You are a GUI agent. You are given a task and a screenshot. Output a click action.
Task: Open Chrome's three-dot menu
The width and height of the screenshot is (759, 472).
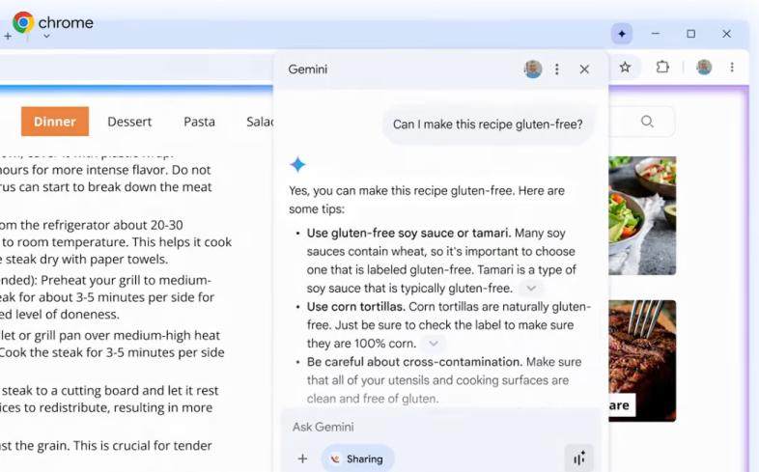[x=732, y=68]
